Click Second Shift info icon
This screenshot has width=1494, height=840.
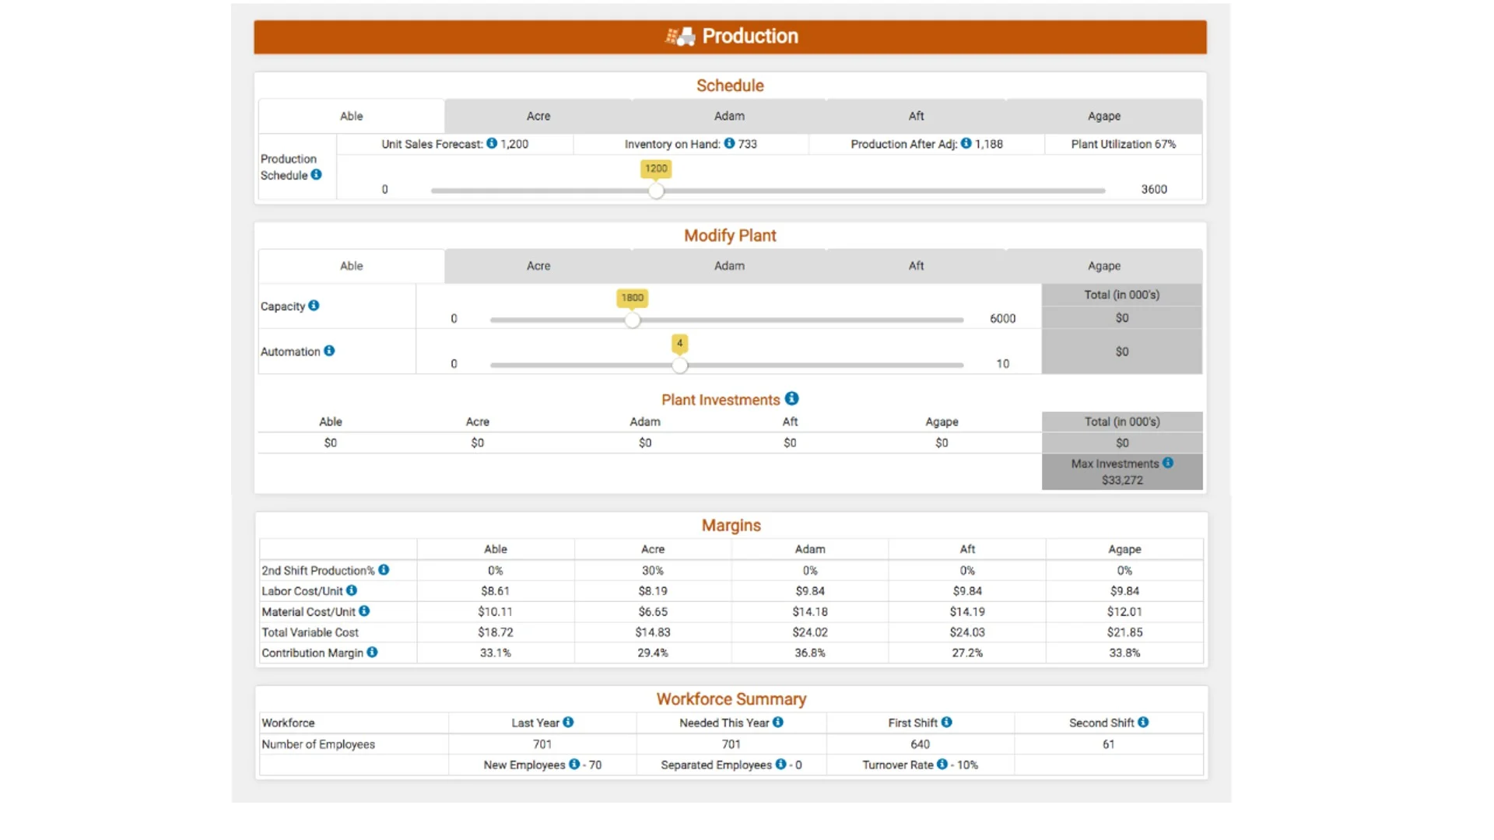[x=1142, y=722]
